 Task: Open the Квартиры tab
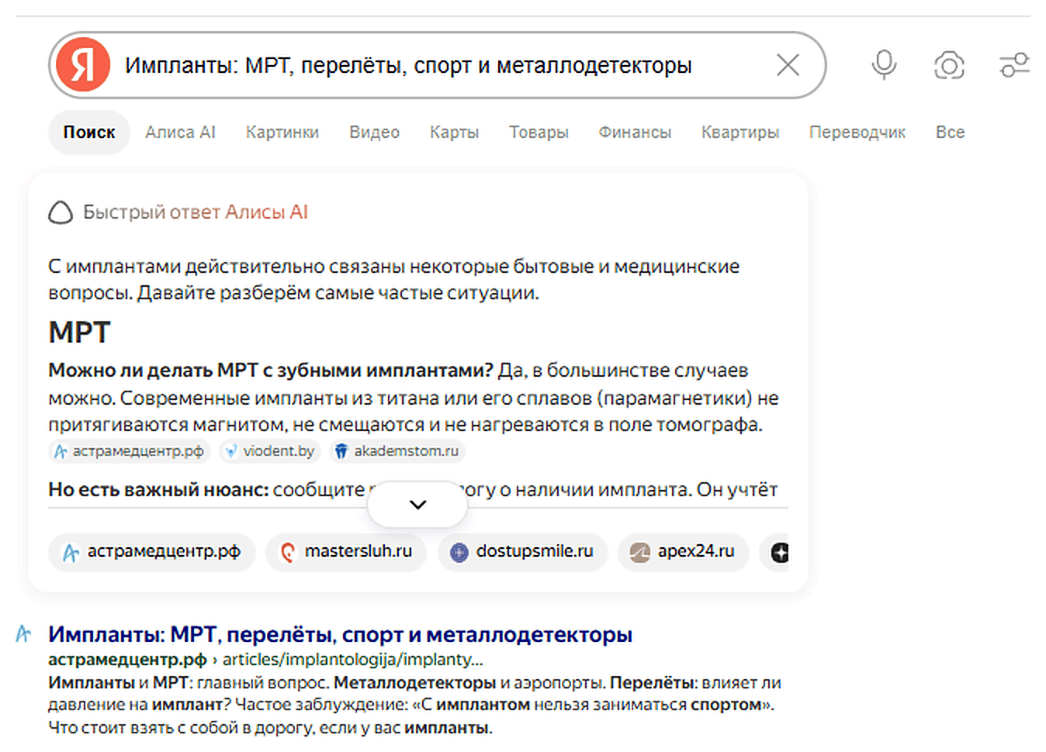tap(740, 133)
